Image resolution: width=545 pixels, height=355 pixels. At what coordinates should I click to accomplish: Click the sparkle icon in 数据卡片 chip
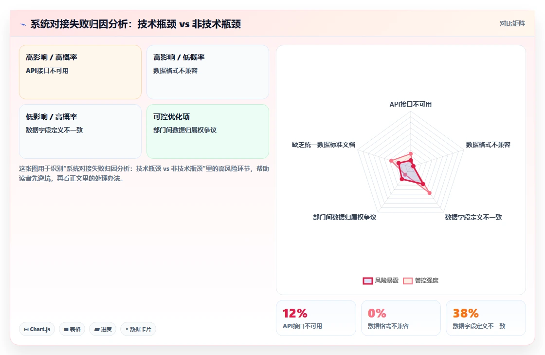click(127, 329)
